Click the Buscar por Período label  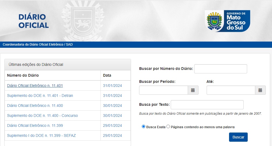157,82
